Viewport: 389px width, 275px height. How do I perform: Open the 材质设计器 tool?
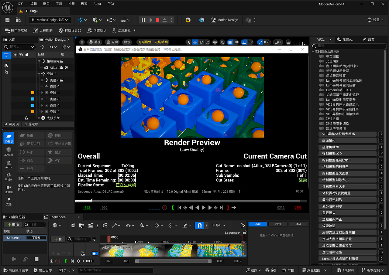click(70, 30)
